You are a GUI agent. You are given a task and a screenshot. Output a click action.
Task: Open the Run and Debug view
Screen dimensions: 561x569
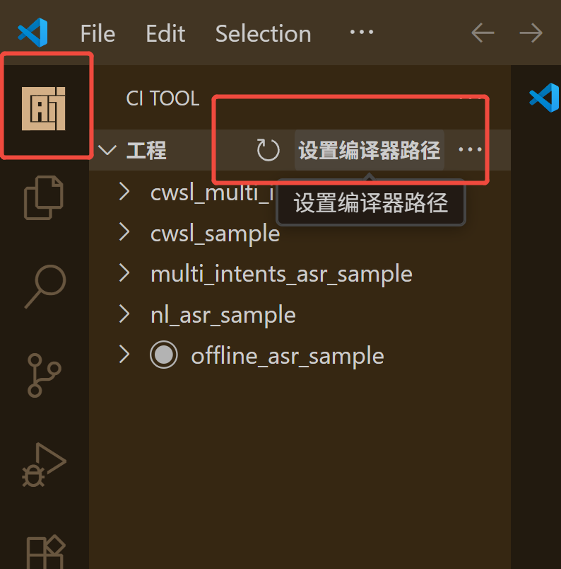tap(44, 464)
